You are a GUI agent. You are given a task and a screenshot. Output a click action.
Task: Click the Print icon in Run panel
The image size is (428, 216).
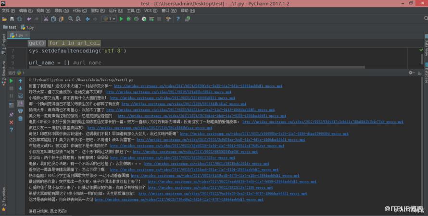coord(21,111)
